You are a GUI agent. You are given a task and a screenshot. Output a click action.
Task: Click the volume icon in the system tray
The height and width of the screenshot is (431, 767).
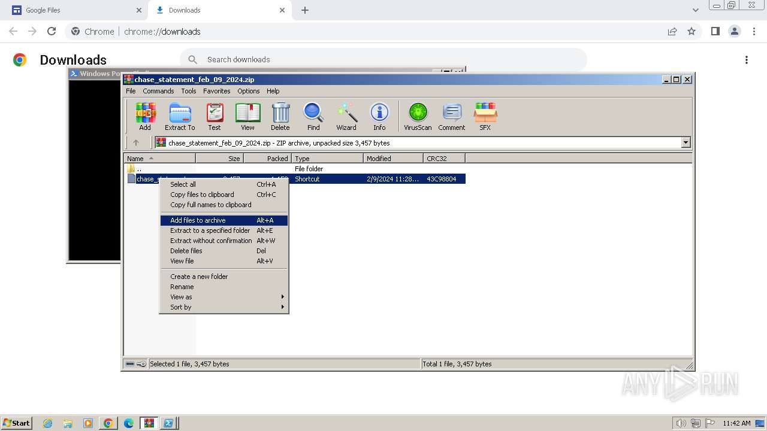681,423
